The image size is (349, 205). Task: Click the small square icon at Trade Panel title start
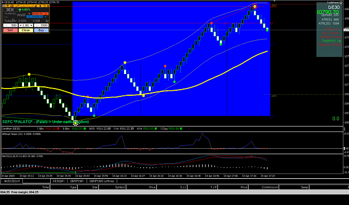click(4, 6)
